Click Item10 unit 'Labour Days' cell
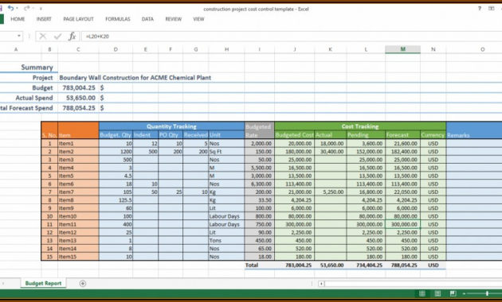502x302 pixels. pos(226,216)
